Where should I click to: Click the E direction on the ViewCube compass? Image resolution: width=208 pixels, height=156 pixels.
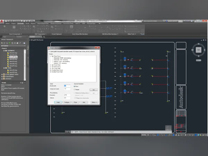coord(205,50)
